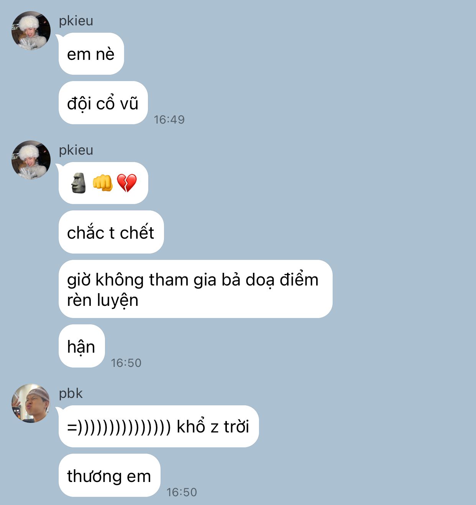Viewport: 476px width, 505px height.
Task: Click the second pkieu username label
Action: point(76,150)
